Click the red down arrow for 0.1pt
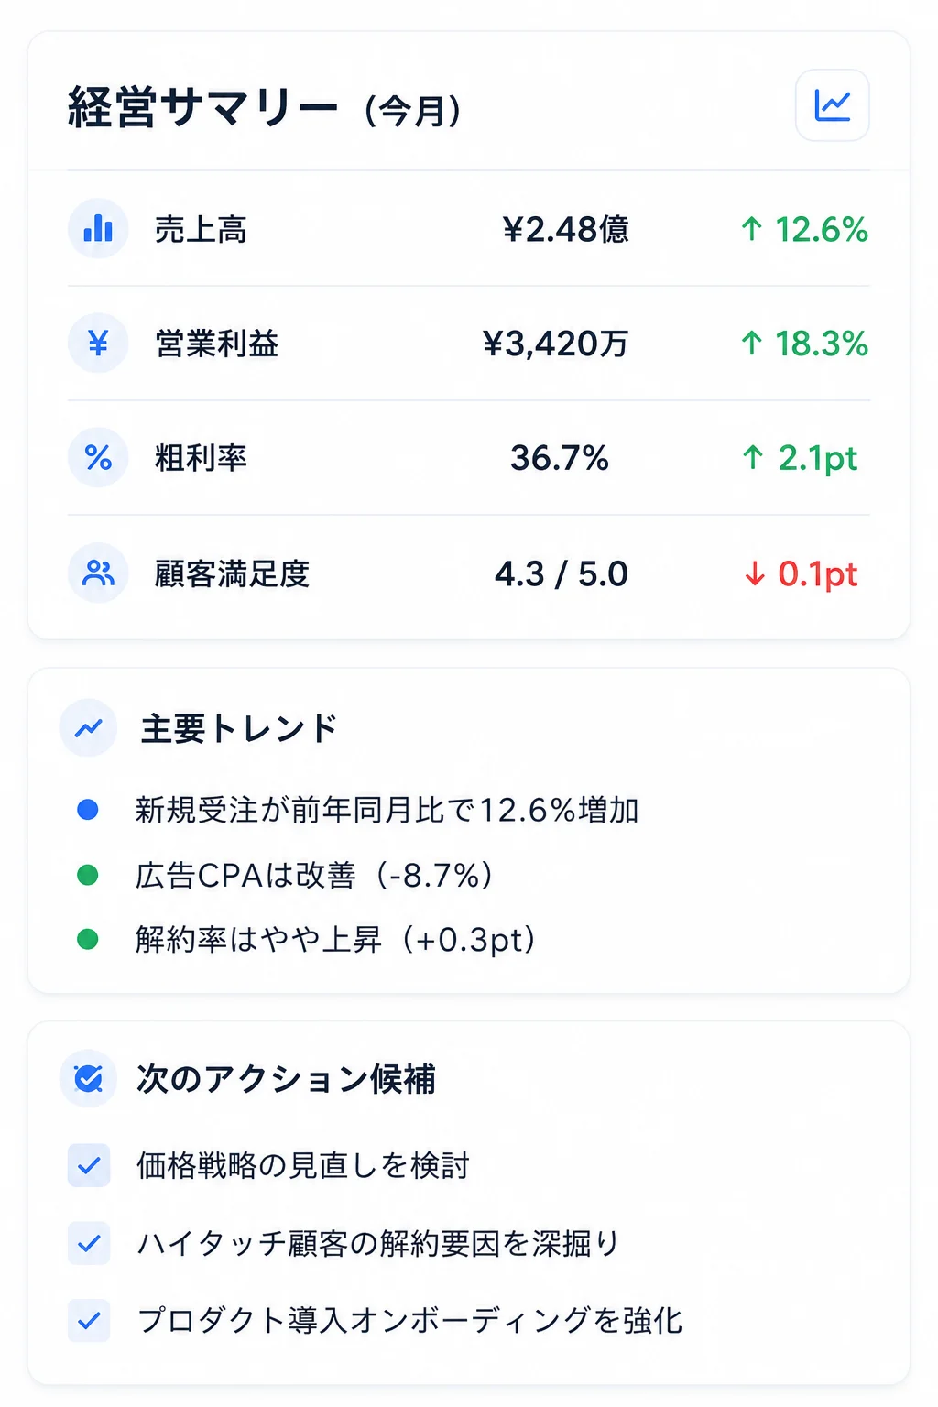Viewport: 938px width, 1407px height. pyautogui.click(x=754, y=574)
